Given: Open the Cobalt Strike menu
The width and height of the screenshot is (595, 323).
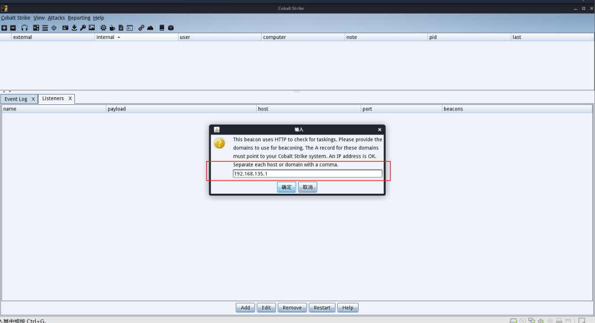Looking at the screenshot, I should pyautogui.click(x=15, y=18).
